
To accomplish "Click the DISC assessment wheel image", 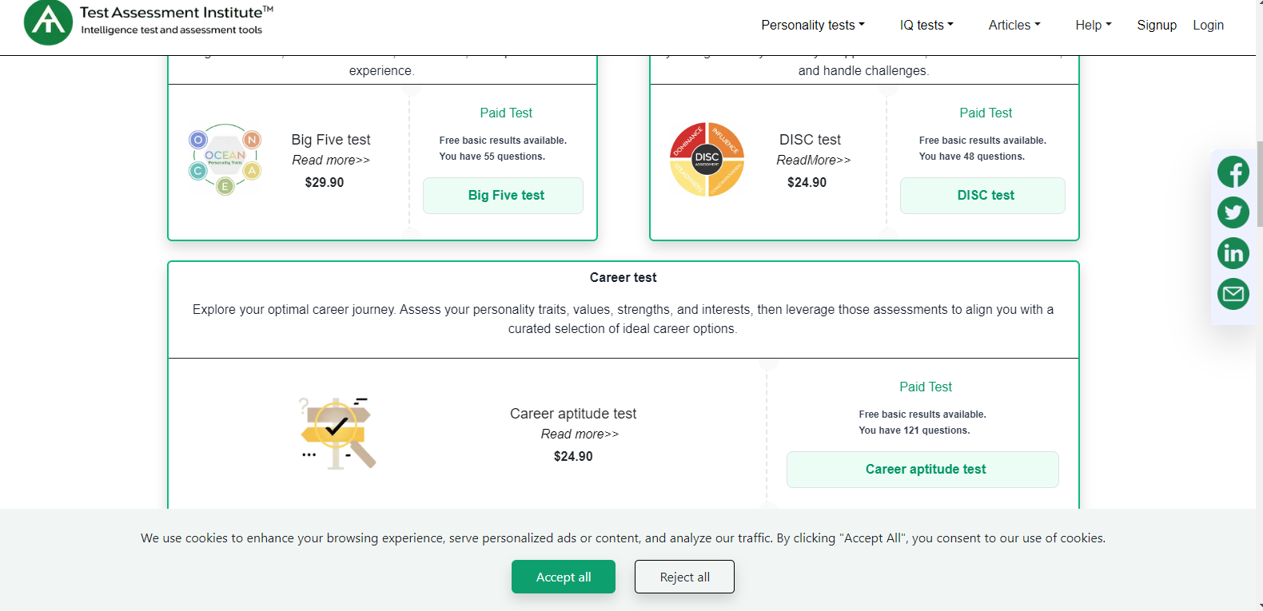I will coord(707,159).
